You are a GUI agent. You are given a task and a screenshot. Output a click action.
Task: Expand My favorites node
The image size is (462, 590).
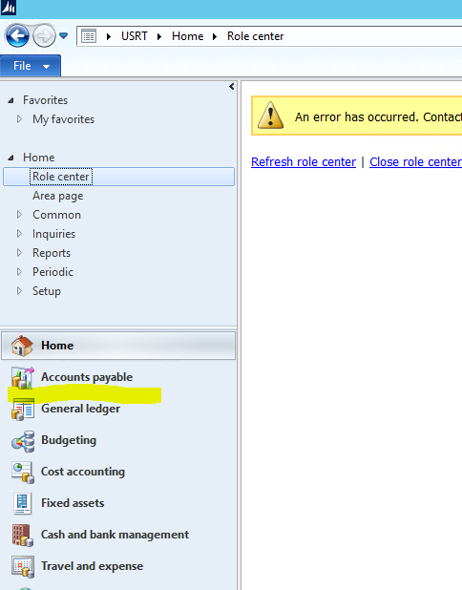coord(19,119)
